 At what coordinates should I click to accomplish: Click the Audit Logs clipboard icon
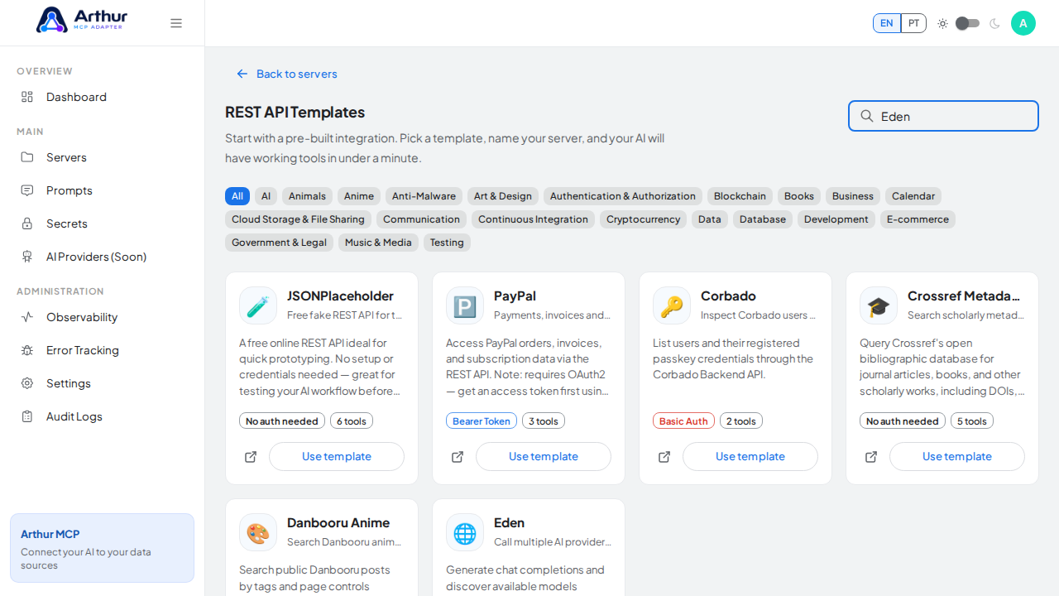27,416
